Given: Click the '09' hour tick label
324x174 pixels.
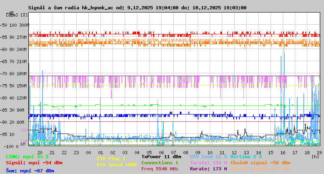Looking at the screenshot, I should (198, 153).
